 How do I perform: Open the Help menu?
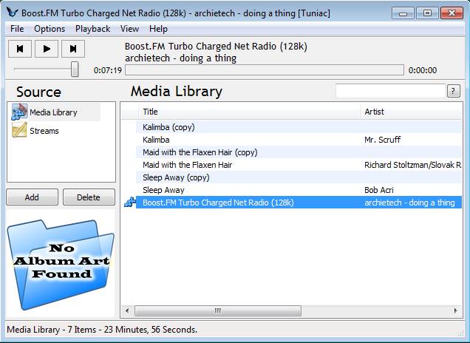coord(158,29)
